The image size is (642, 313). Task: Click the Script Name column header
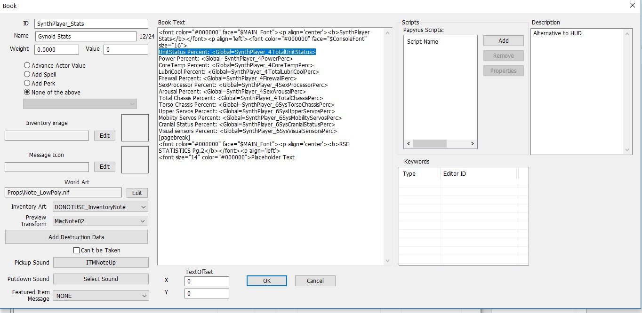423,41
